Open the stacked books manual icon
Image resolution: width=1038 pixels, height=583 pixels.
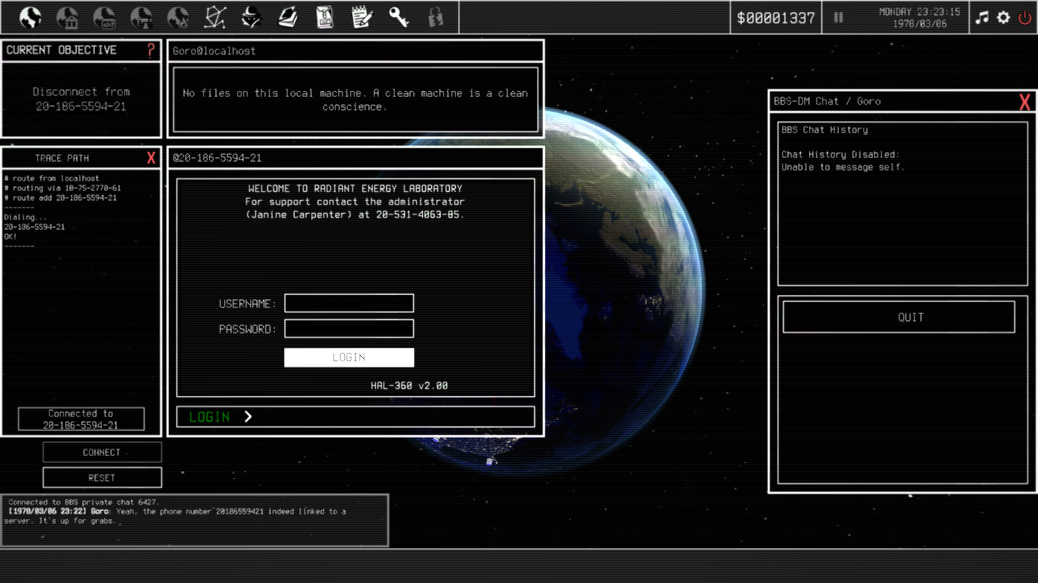(x=288, y=18)
